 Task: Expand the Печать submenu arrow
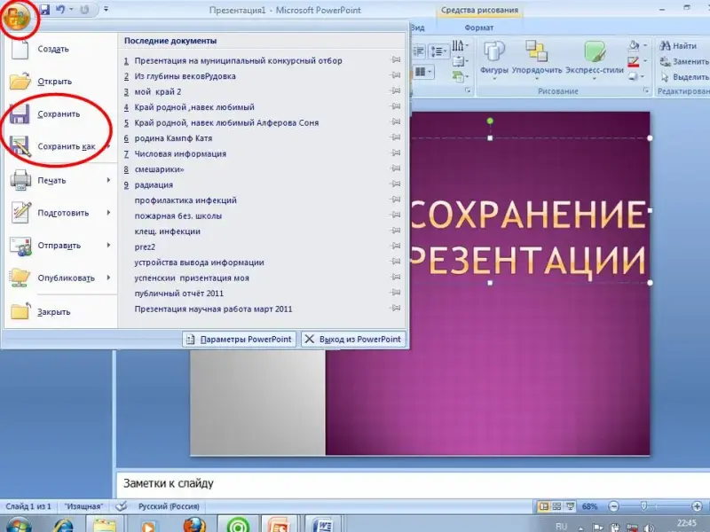(108, 180)
